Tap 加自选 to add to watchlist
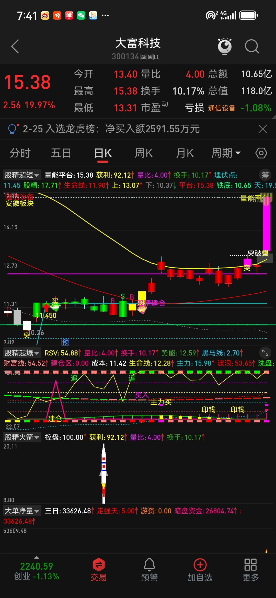Image resolution: width=276 pixels, height=598 pixels. pyautogui.click(x=200, y=570)
